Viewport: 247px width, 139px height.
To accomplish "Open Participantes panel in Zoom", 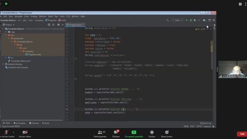I will (100, 134).
